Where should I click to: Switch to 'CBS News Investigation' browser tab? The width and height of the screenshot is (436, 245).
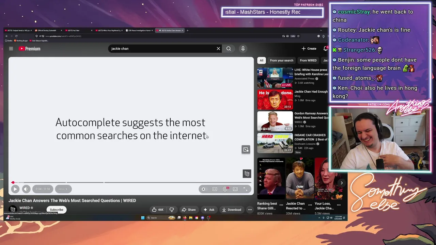click(x=139, y=30)
